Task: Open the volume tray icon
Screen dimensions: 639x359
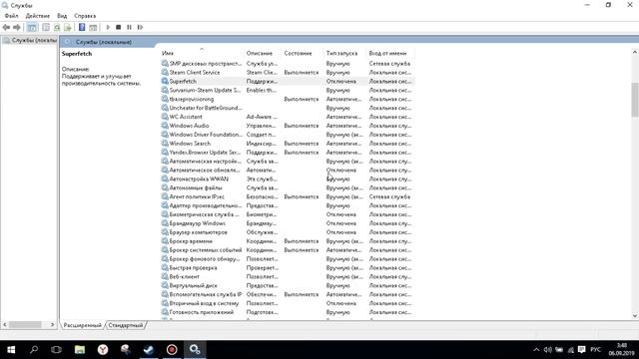Action: point(548,350)
